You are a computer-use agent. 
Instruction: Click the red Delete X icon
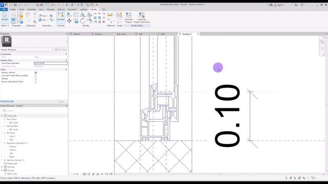click(x=104, y=21)
